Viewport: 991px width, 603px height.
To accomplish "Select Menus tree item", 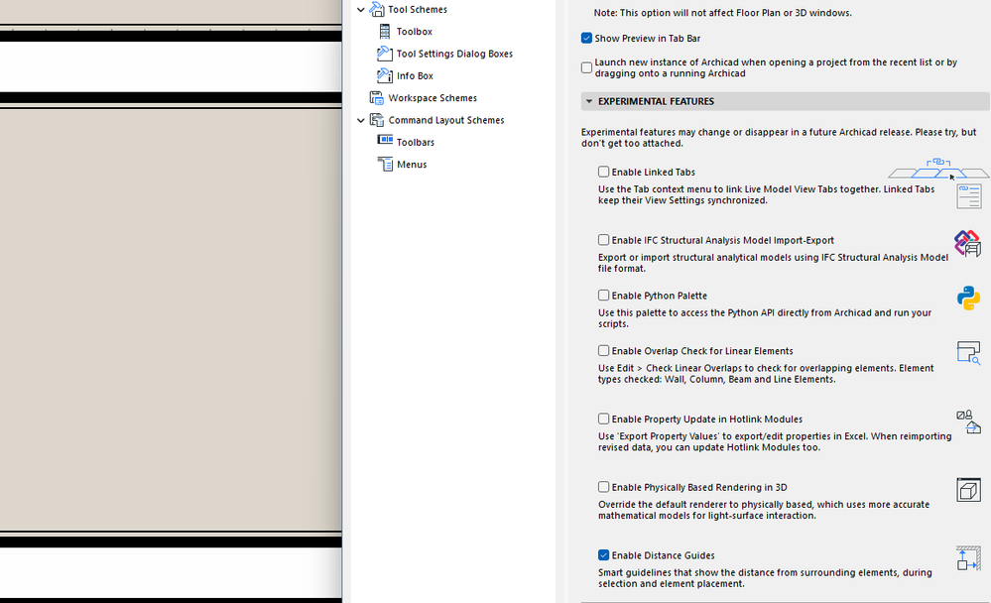I will pos(412,165).
